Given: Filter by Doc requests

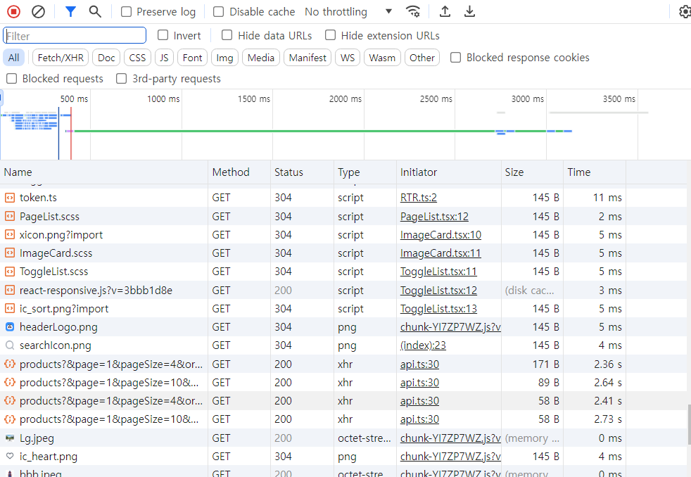Looking at the screenshot, I should (x=106, y=58).
